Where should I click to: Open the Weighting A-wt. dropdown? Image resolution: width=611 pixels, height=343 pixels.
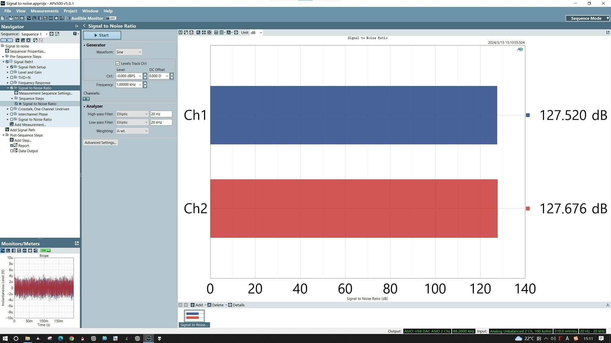[x=132, y=131]
